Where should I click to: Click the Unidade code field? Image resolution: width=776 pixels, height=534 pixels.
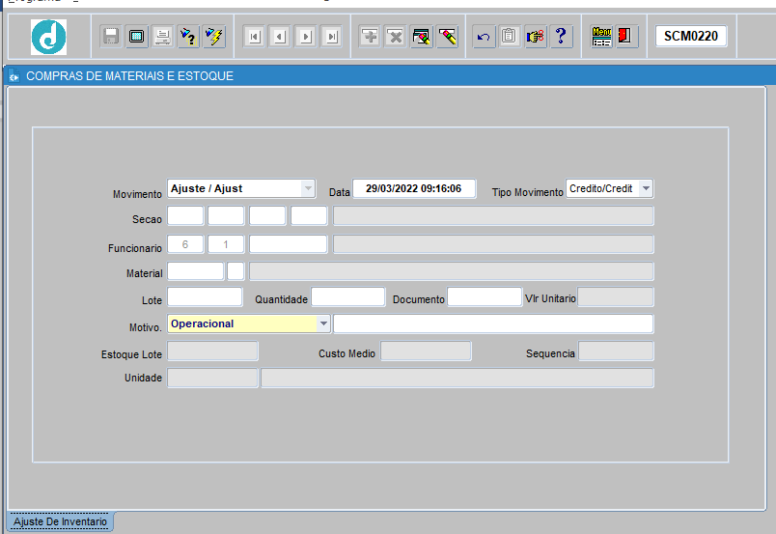pos(212,378)
